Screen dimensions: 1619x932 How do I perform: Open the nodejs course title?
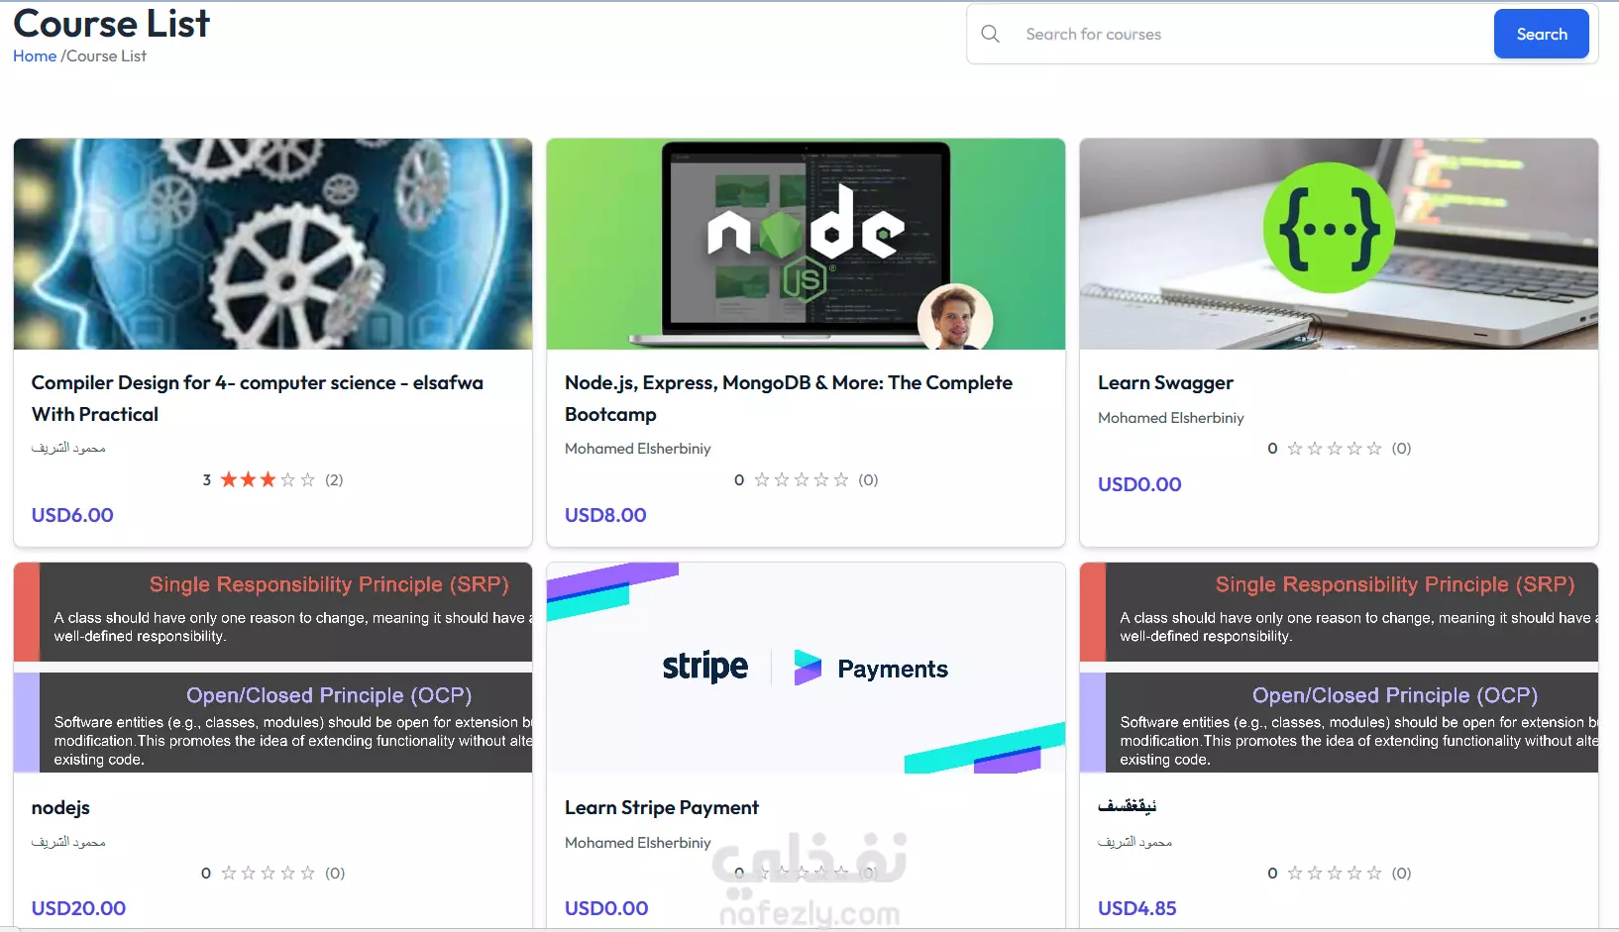pyautogui.click(x=60, y=807)
